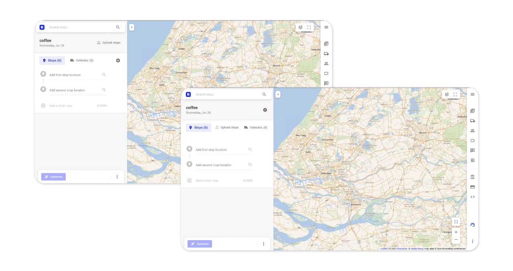Collapse side panel arrow in front window
Screen dimensions: 513x271
point(278,94)
